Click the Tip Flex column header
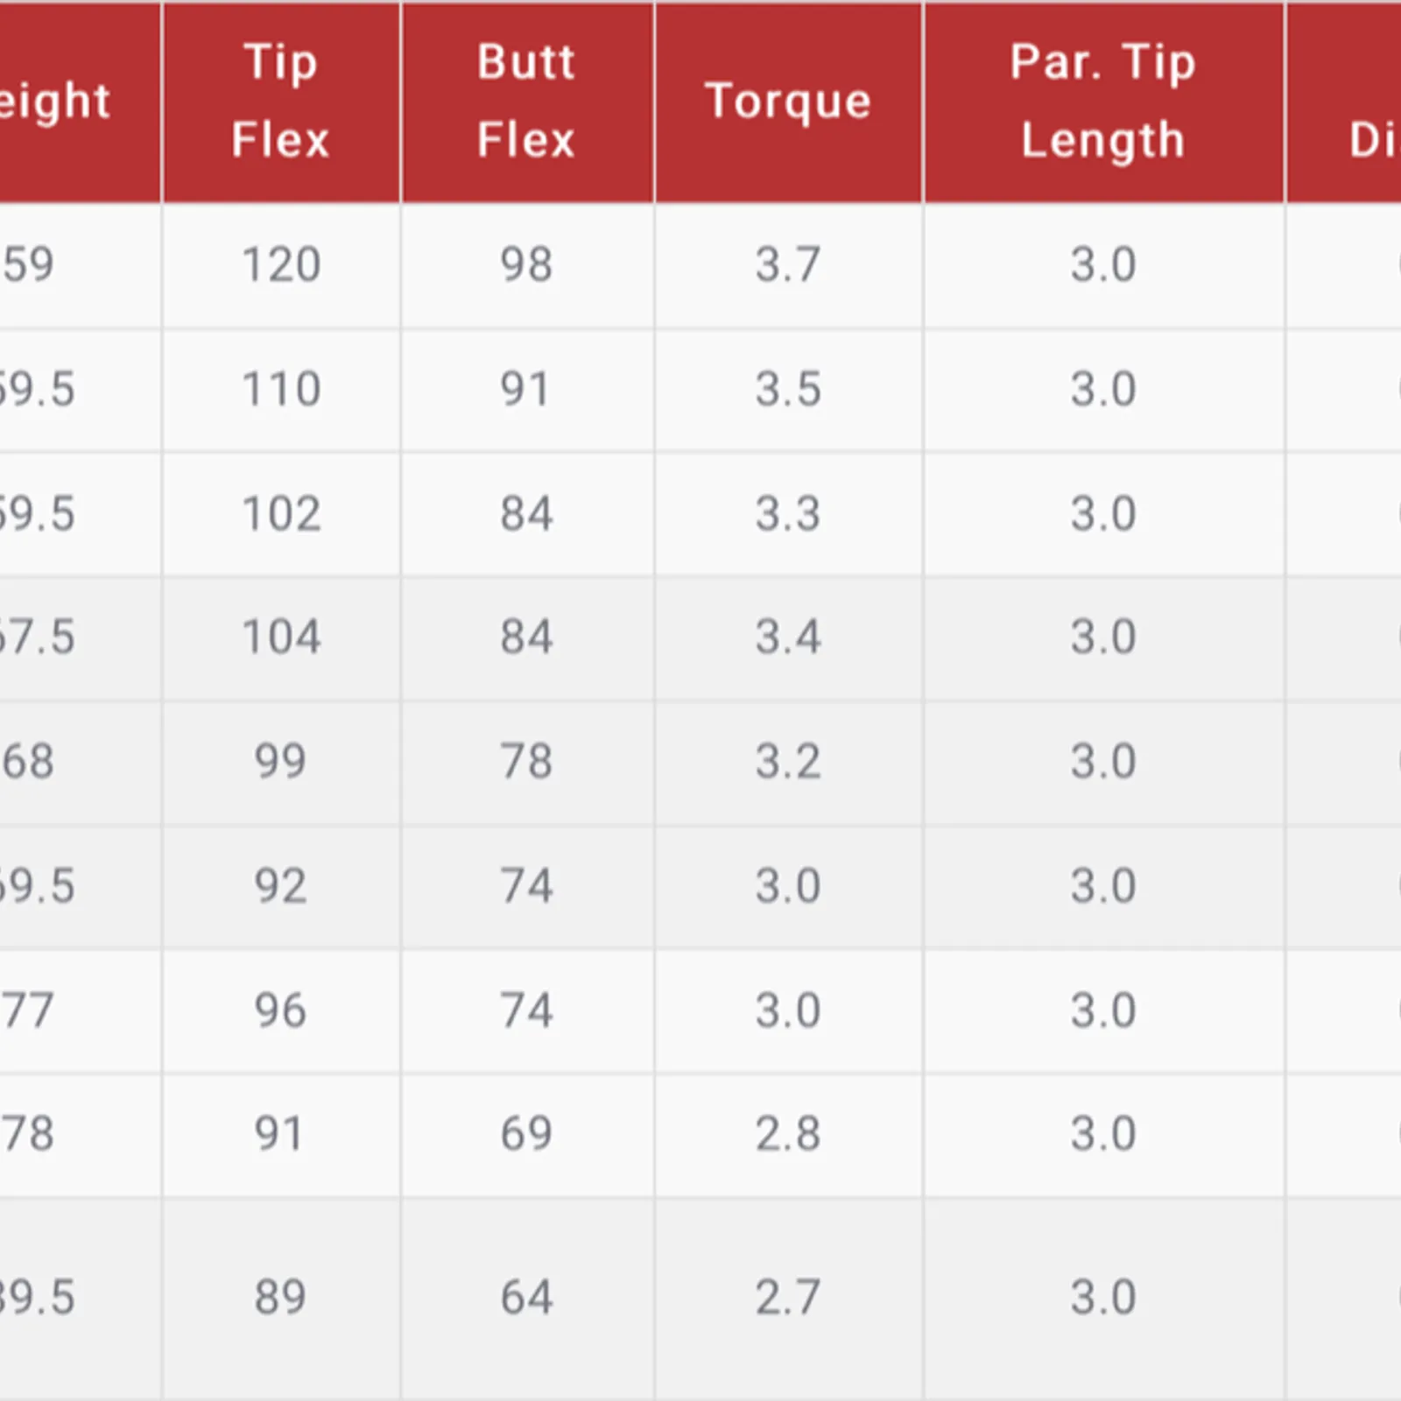Viewport: 1401px width, 1401px height. click(x=280, y=101)
